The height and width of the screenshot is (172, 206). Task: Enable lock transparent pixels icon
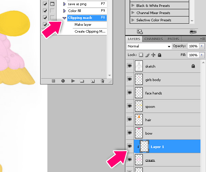pos(141,55)
